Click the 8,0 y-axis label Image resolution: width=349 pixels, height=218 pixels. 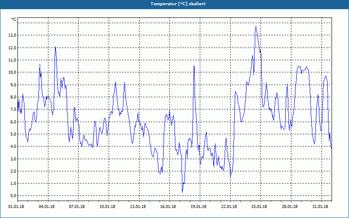(13, 97)
